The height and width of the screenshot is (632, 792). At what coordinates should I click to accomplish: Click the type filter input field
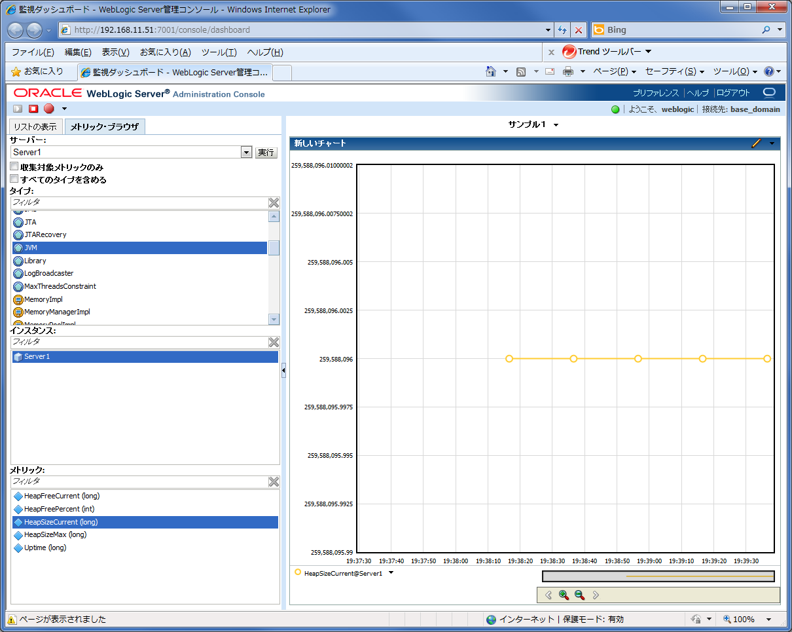tap(139, 202)
